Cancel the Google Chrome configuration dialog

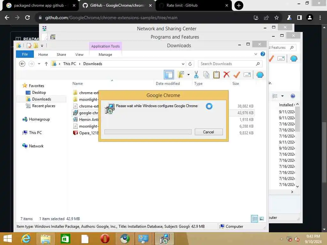[x=209, y=132]
